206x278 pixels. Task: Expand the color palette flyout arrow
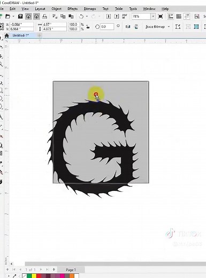[x=9, y=276]
